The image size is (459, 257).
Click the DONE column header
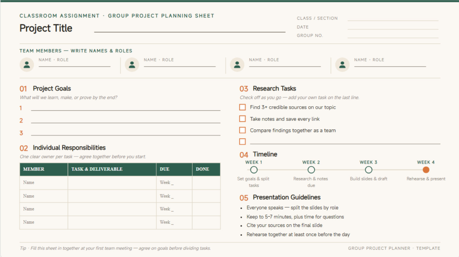[x=206, y=169]
